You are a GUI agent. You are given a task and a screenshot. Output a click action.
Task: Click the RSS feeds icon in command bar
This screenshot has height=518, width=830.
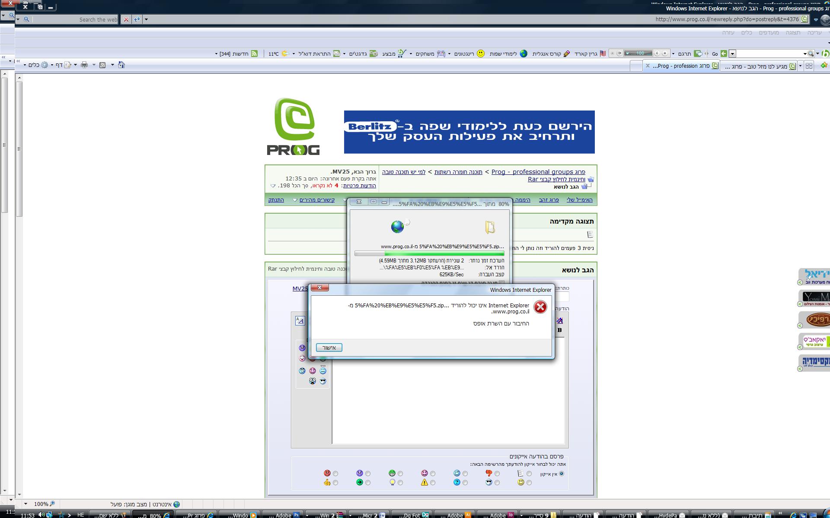(102, 65)
